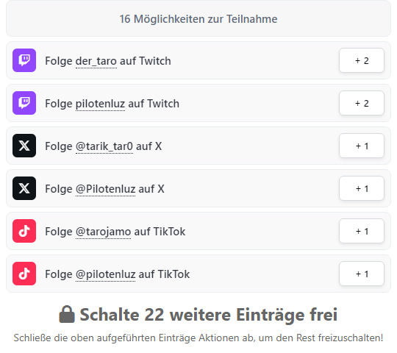Open the @tarojamo TikTok profile link
The image size is (397, 353).
pos(104,232)
